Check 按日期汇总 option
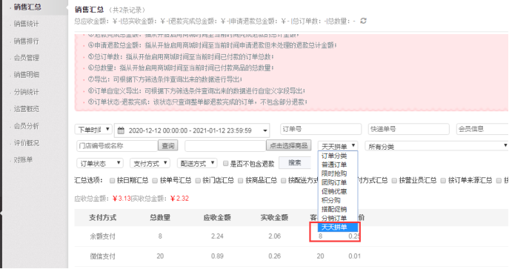 [x=113, y=180]
